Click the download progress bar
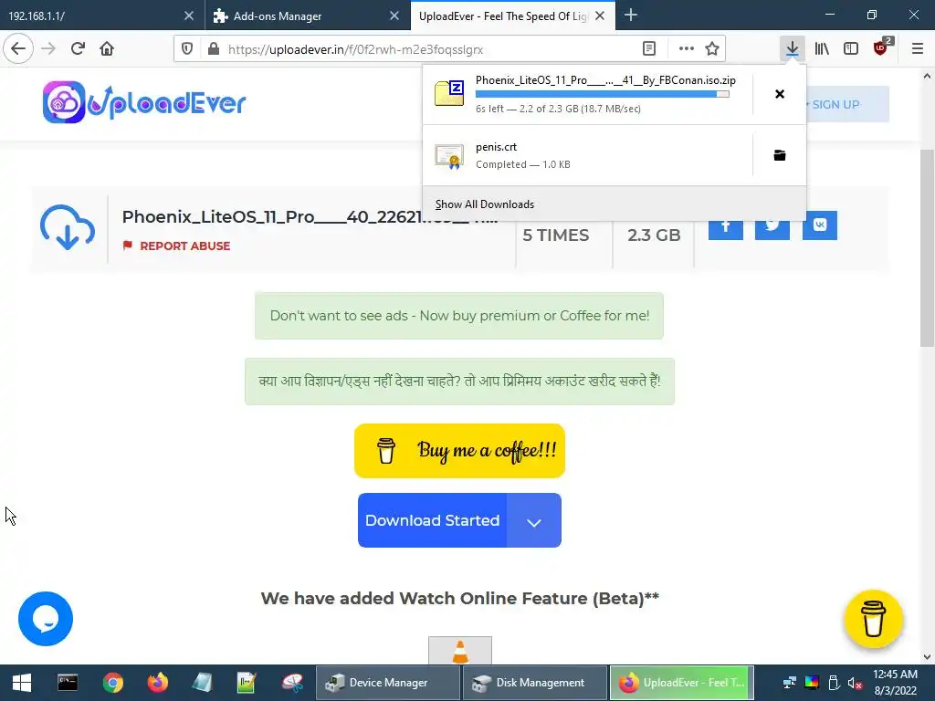 [603, 94]
